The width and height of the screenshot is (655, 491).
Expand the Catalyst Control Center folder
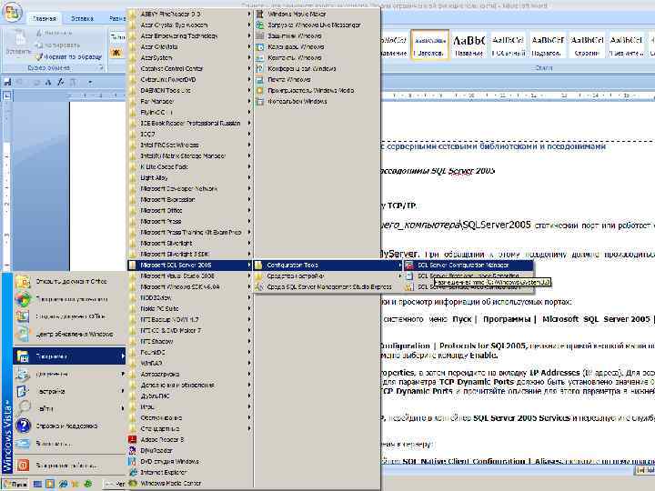(x=190, y=68)
